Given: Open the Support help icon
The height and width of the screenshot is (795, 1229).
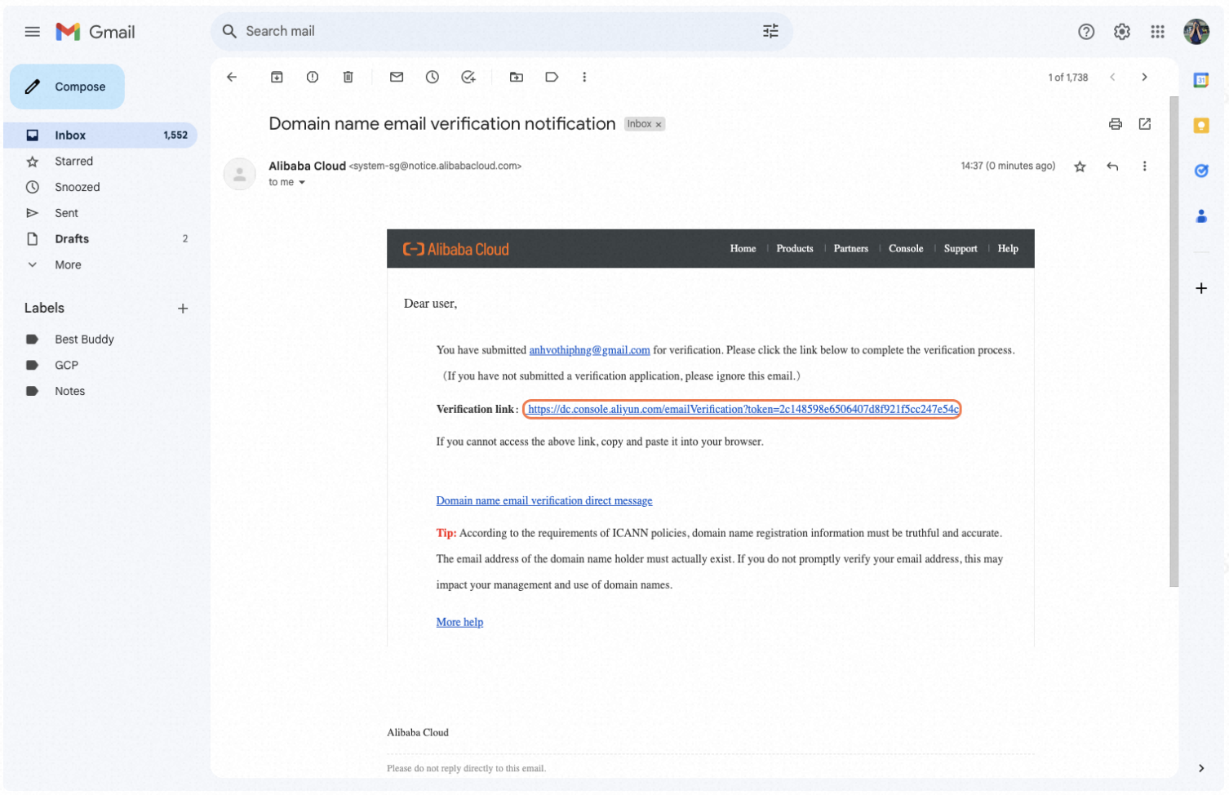Looking at the screenshot, I should tap(1085, 32).
